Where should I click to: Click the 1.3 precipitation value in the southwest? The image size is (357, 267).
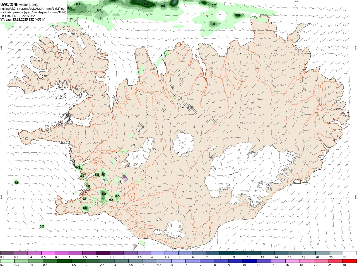[103, 175]
